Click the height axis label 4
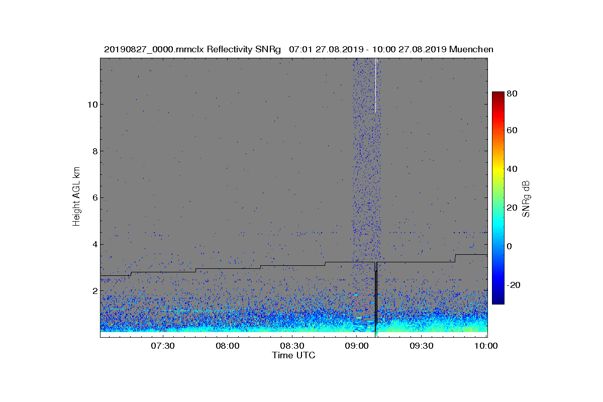603x402 pixels. coord(94,245)
